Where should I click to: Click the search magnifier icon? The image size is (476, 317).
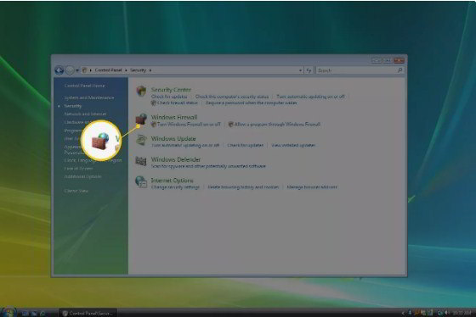[x=399, y=70]
